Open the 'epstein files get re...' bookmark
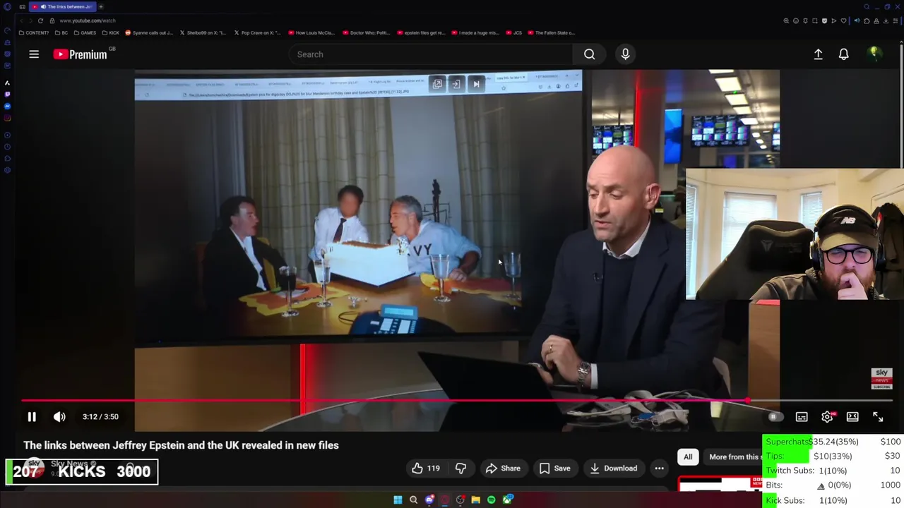Screen dimensions: 904x508 coord(421,32)
